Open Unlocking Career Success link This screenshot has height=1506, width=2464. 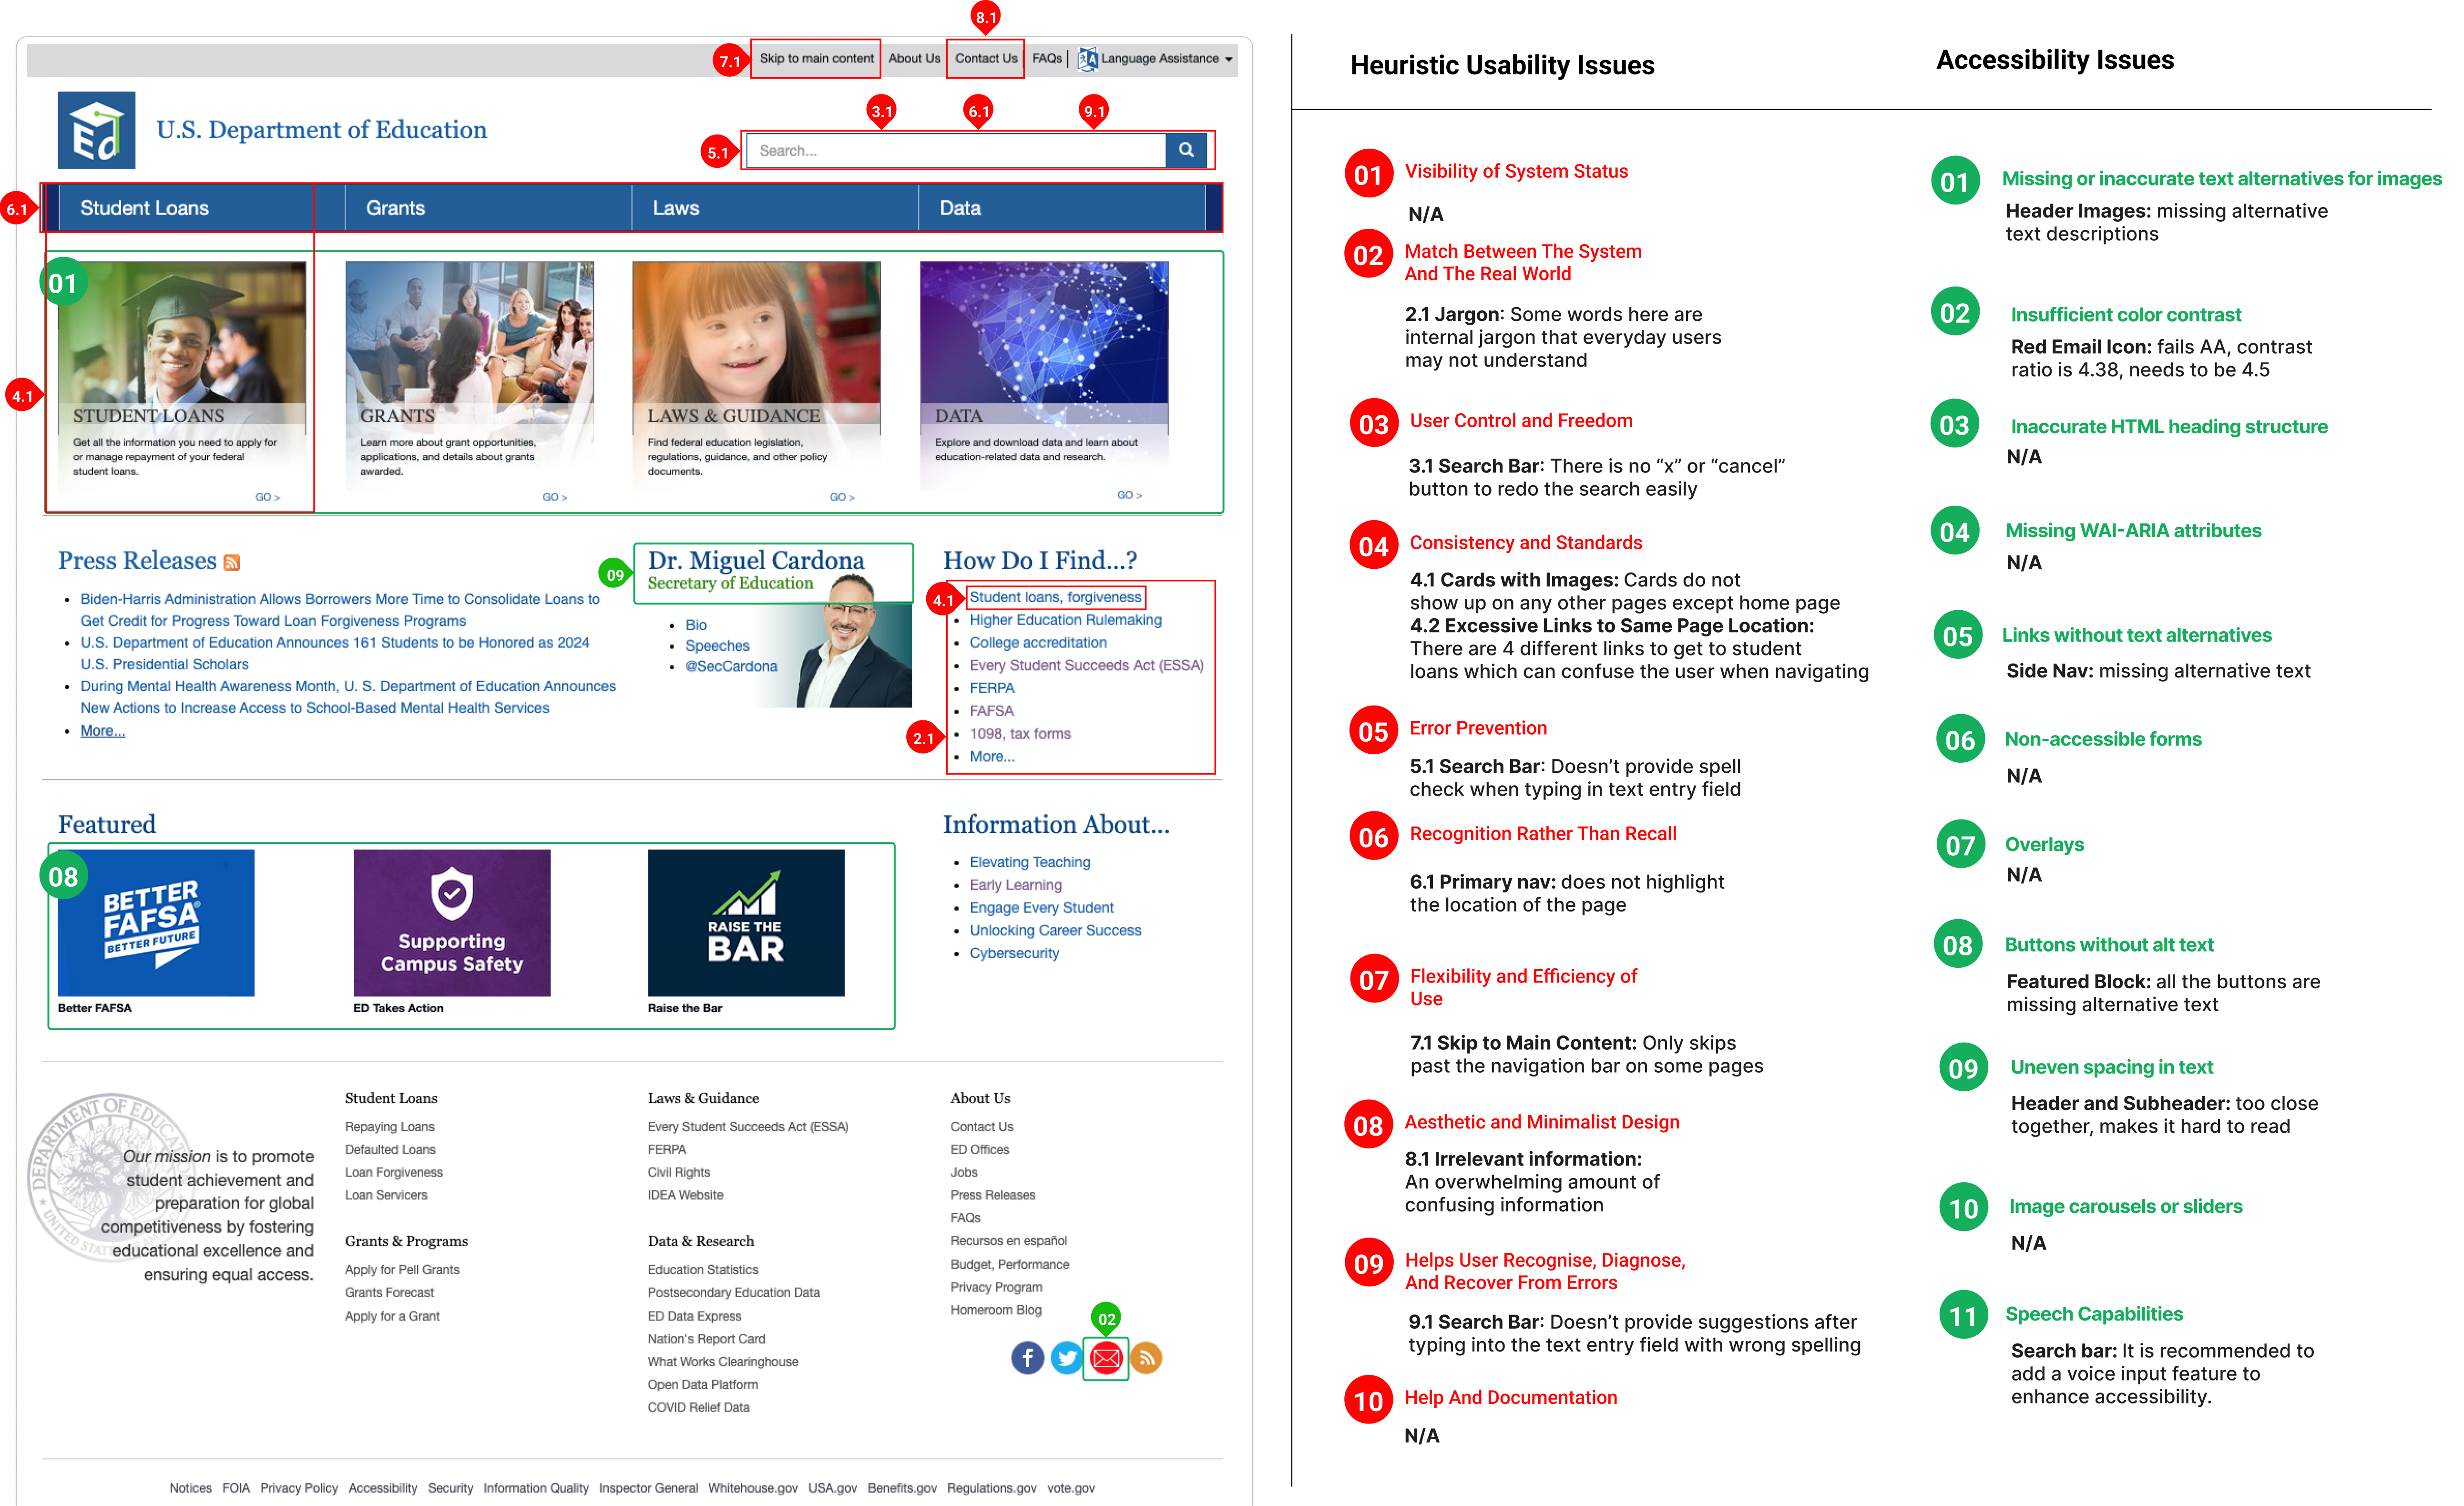coord(1055,930)
